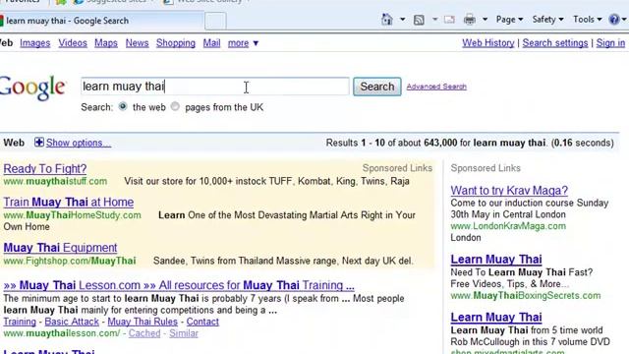This screenshot has height=354, width=629.
Task: Open the Print dropdown arrow
Action: [x=485, y=20]
